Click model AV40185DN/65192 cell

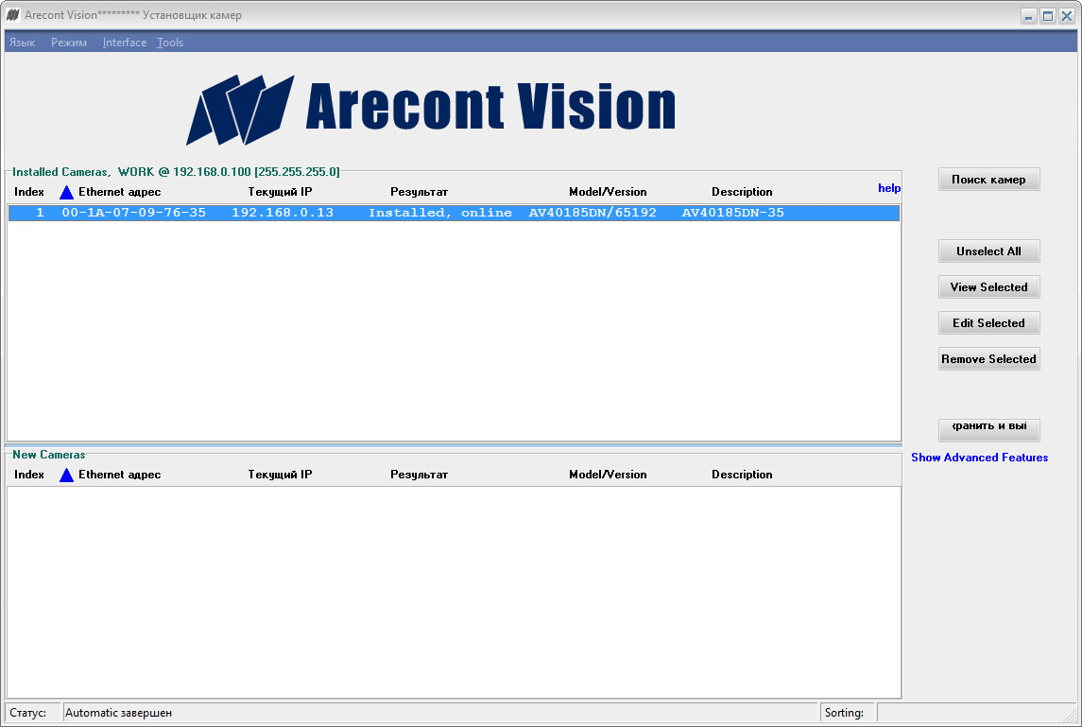tap(593, 213)
